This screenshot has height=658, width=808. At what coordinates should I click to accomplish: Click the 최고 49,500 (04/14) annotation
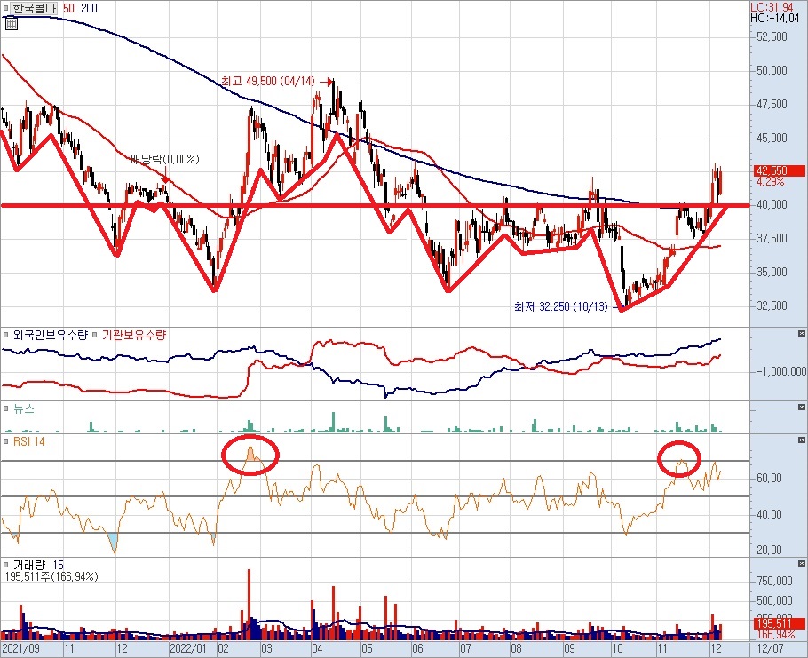tap(267, 81)
